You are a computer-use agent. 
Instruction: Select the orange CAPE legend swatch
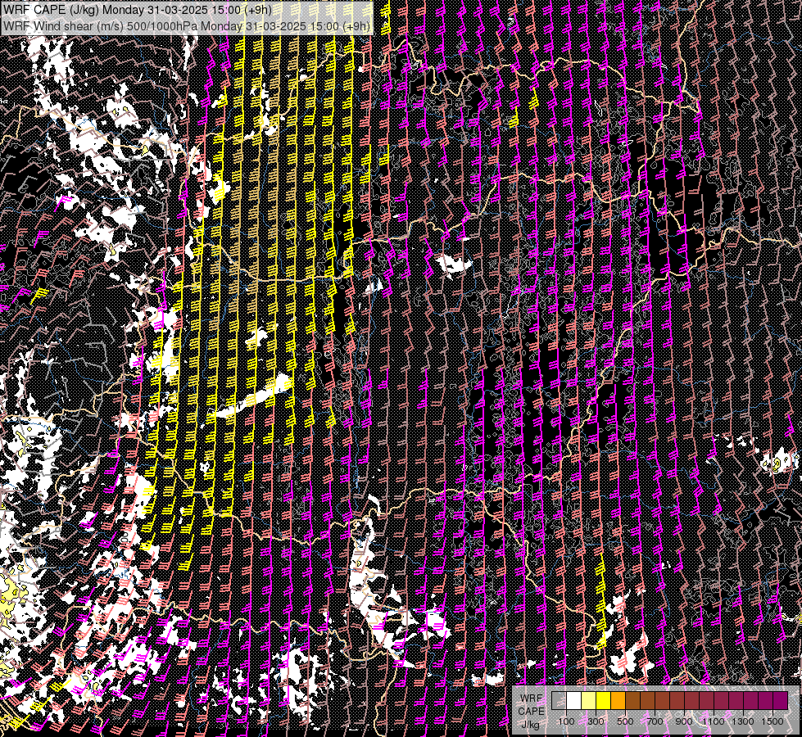tap(618, 700)
